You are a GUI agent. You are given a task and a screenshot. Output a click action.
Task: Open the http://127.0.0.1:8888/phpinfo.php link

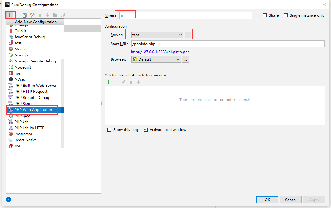(160, 52)
